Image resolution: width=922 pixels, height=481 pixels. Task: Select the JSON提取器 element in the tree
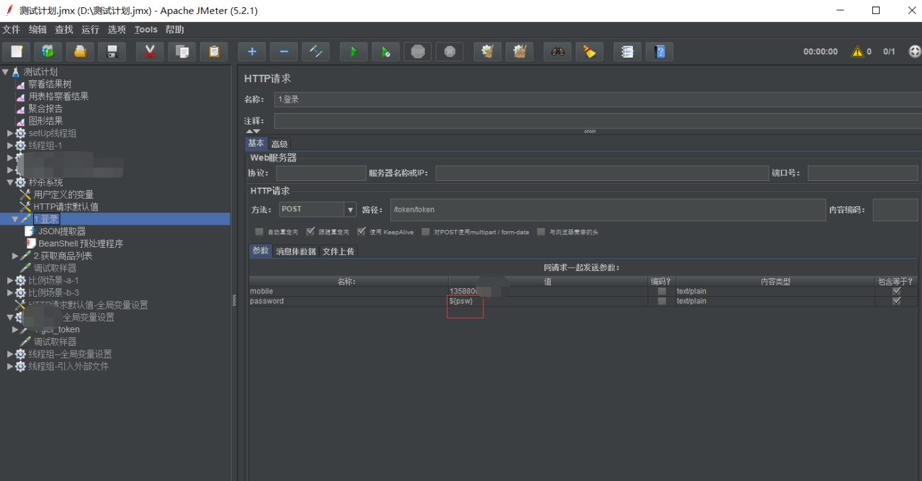point(62,231)
